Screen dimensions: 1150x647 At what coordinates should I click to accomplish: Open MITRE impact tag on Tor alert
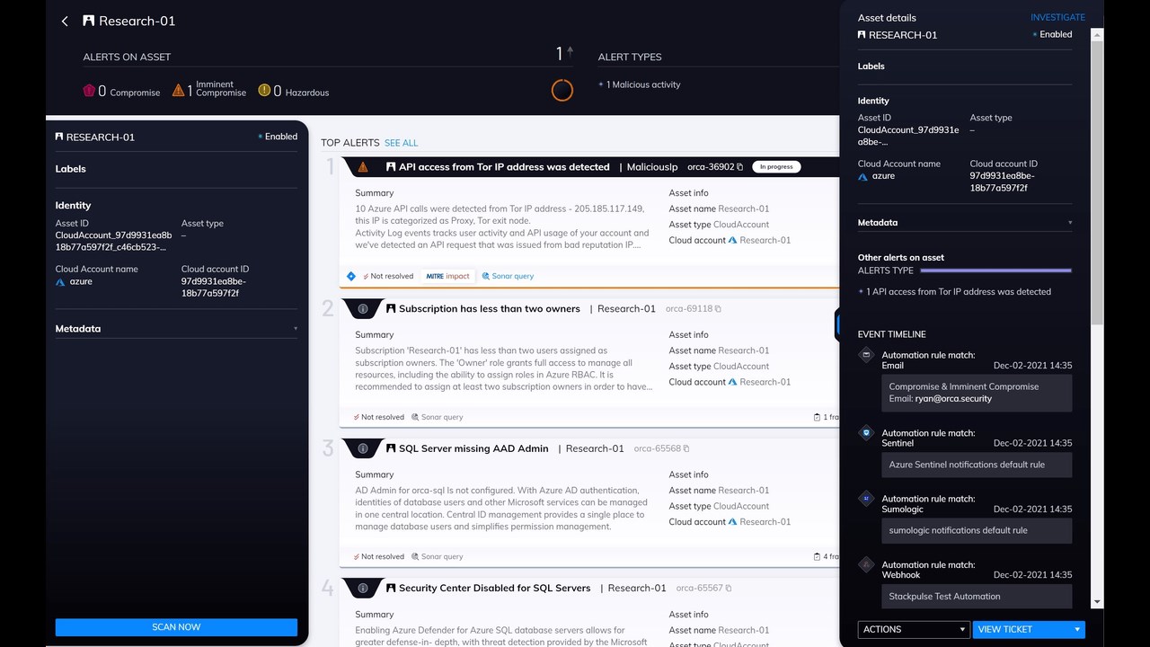coord(448,276)
